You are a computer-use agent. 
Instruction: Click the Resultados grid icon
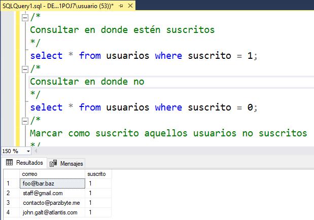[x=9, y=162]
